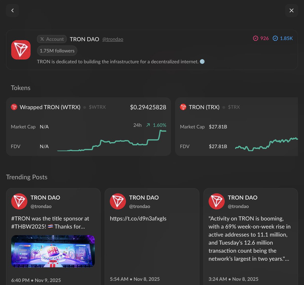Click the $TRX ticker label
Screen dimensions: 304x285
pos(234,107)
